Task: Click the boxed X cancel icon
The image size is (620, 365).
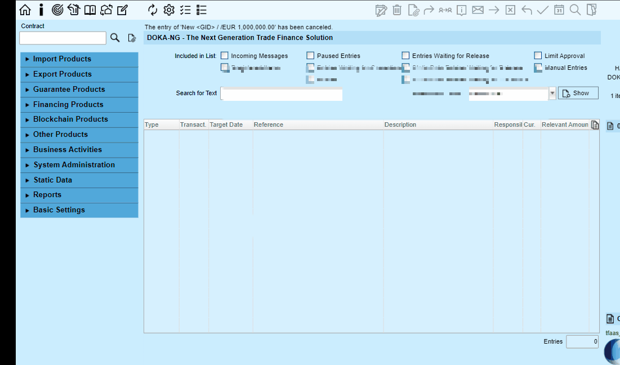Action: tap(510, 10)
